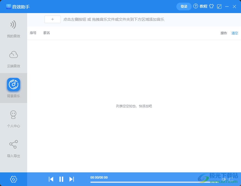
Task: Click the 登录 (Login) button
Action: pyautogui.click(x=184, y=6)
